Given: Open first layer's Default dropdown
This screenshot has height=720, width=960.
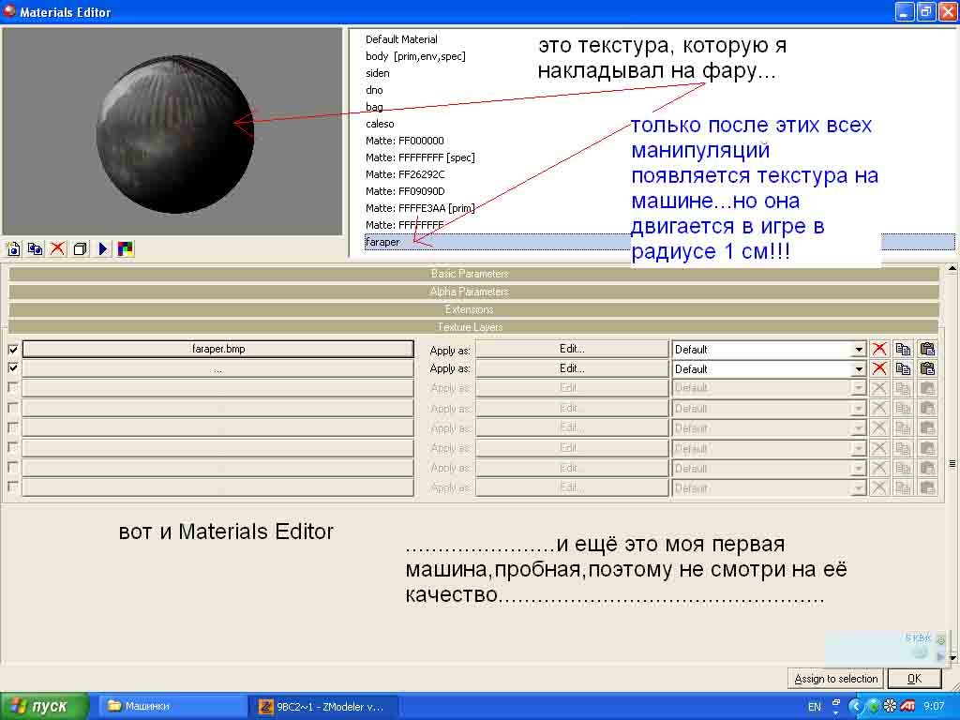Looking at the screenshot, I should click(858, 350).
